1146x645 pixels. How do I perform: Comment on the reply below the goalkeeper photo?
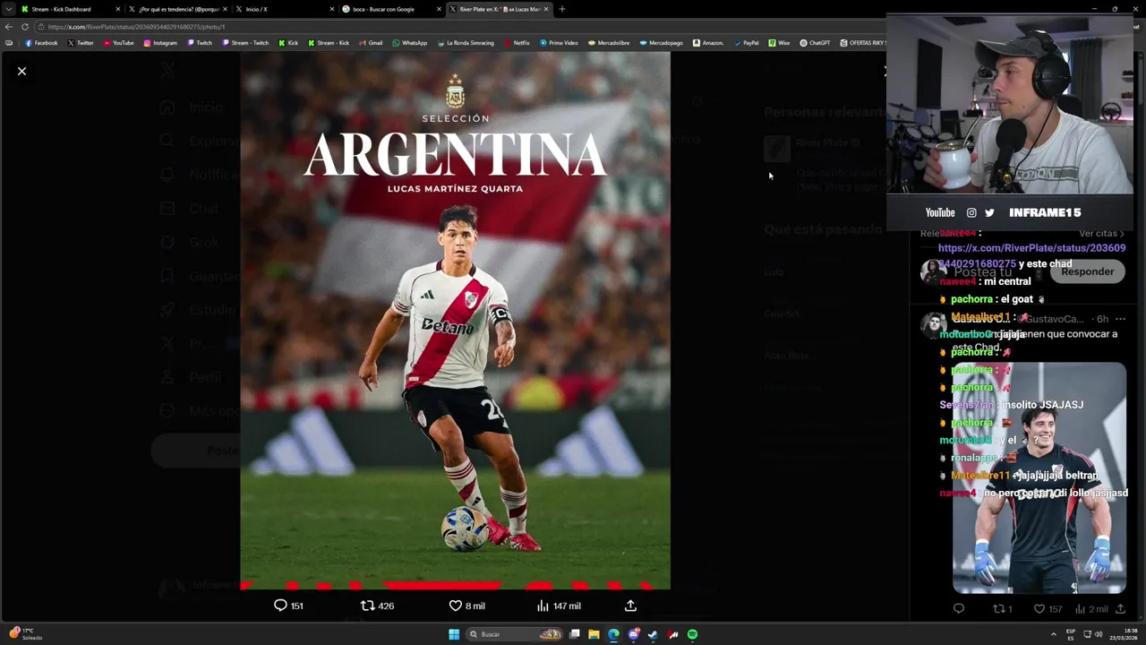[959, 609]
